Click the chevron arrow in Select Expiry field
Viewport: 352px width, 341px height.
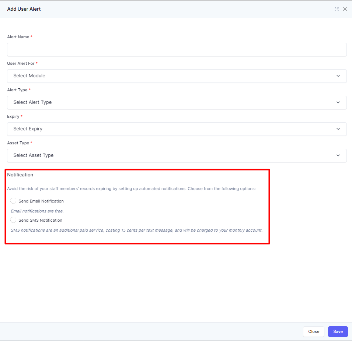pos(338,129)
